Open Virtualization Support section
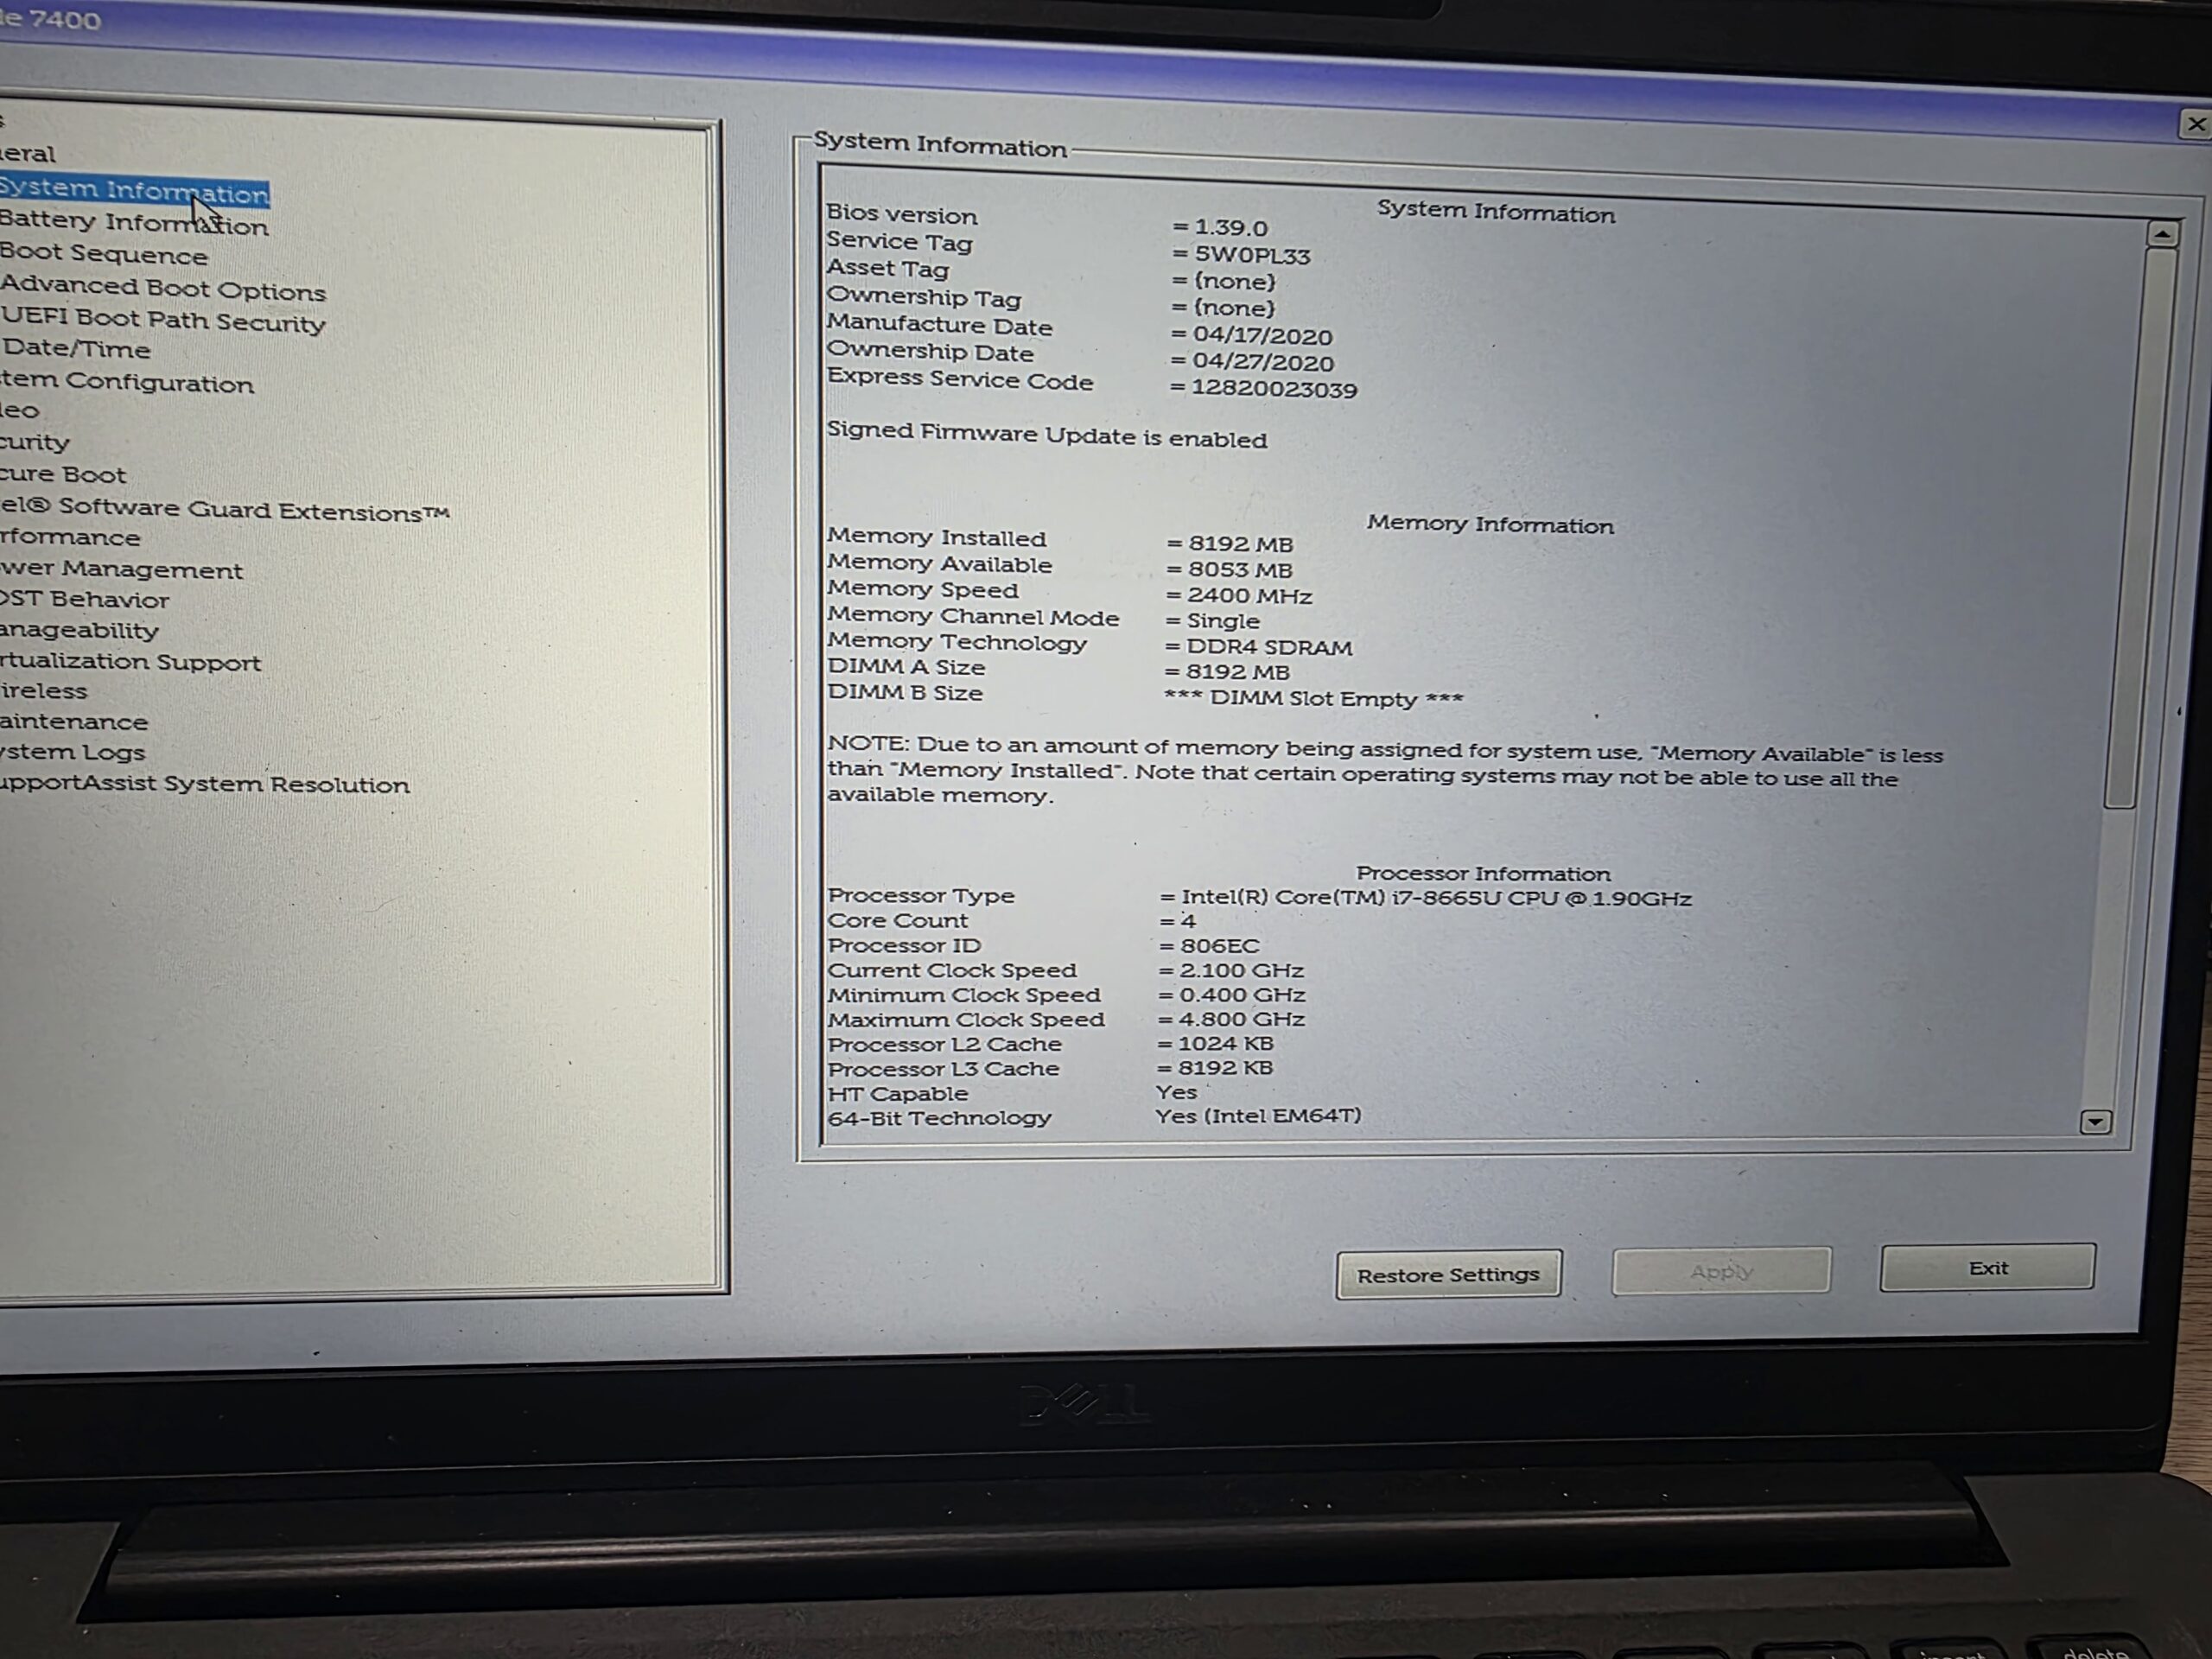 (x=130, y=662)
